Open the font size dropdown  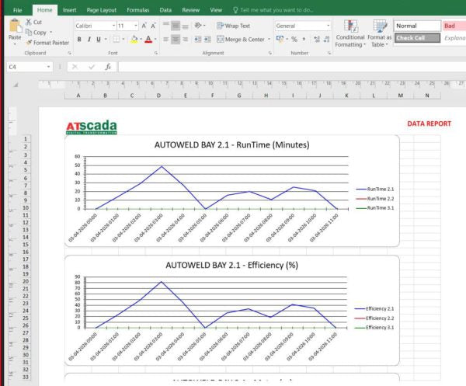point(136,26)
